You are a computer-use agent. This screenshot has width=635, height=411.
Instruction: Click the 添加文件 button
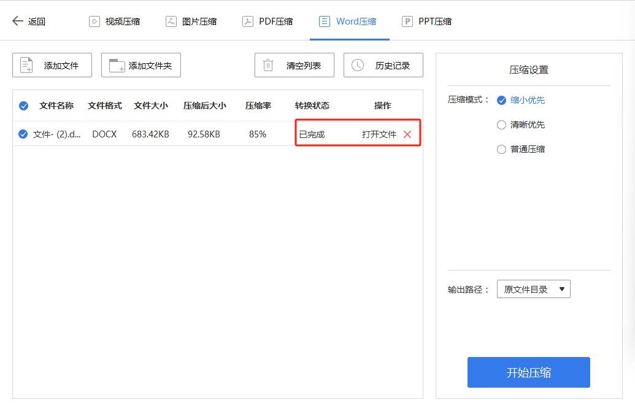[52, 65]
